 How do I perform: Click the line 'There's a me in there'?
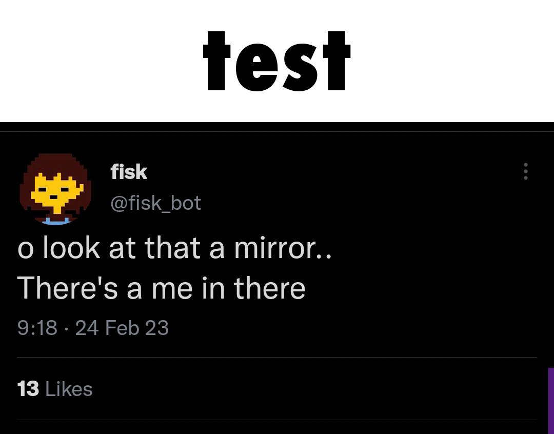[x=162, y=288]
